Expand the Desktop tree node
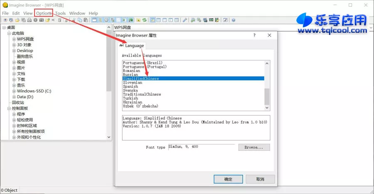The width and height of the screenshot is (374, 194). pos(14,51)
